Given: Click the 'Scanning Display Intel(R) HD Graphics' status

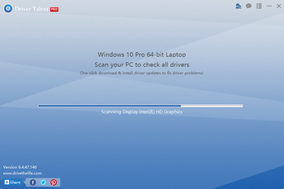Looking at the screenshot, I should click(142, 112).
